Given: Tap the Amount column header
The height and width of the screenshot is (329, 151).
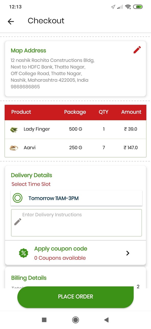Looking at the screenshot, I should (131, 112).
